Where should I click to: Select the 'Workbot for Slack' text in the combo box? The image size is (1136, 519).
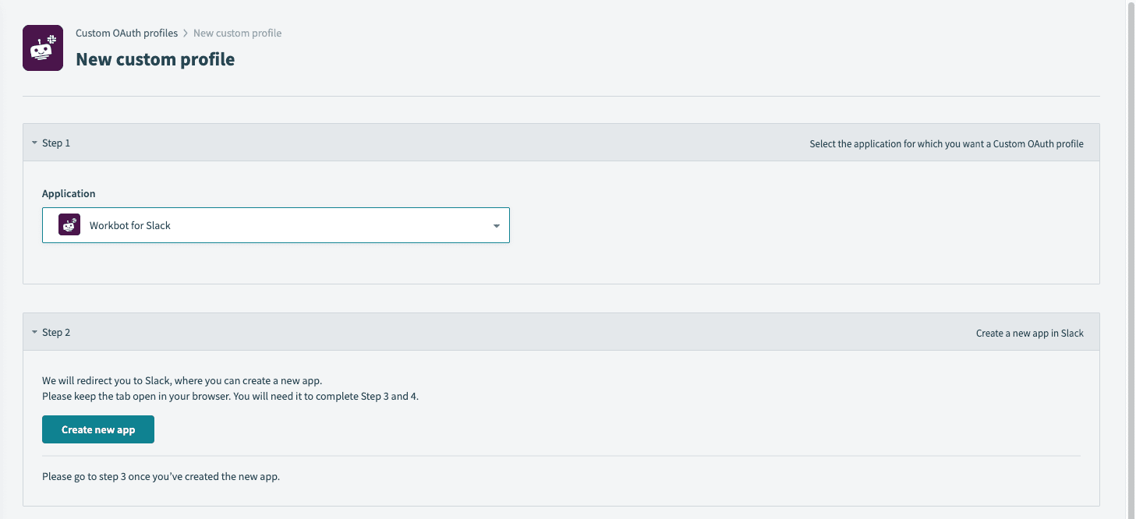coord(130,225)
